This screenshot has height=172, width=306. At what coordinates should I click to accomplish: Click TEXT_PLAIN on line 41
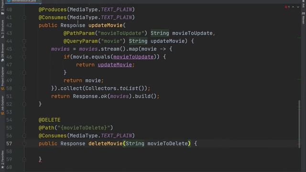[116, 17]
